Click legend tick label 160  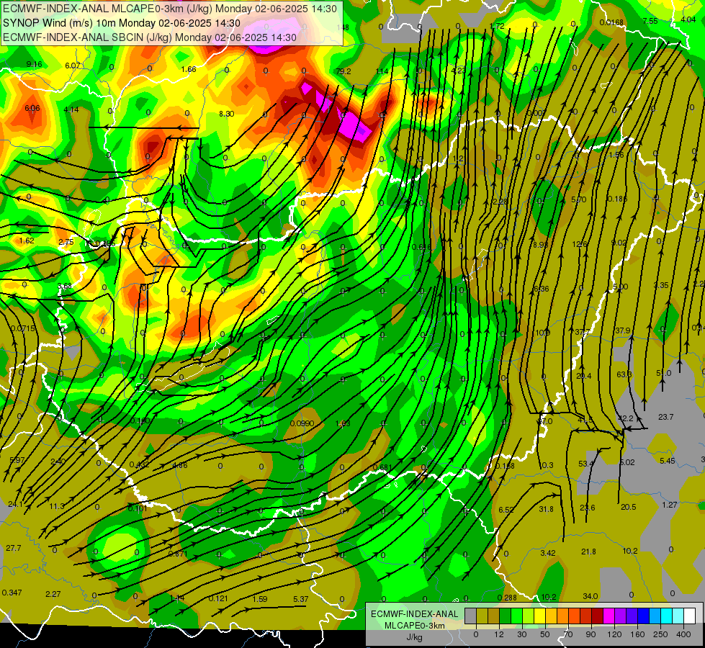click(637, 634)
